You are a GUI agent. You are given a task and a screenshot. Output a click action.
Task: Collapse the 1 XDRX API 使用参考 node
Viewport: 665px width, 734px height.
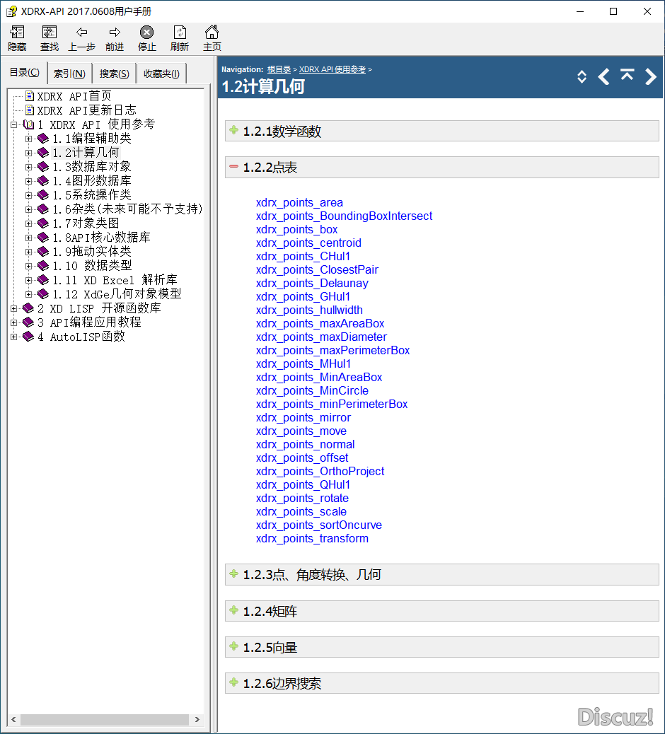[14, 124]
